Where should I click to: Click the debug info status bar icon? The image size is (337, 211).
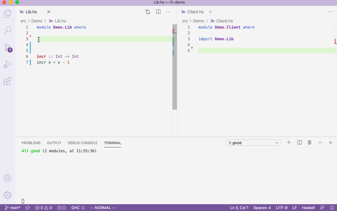click(61, 208)
